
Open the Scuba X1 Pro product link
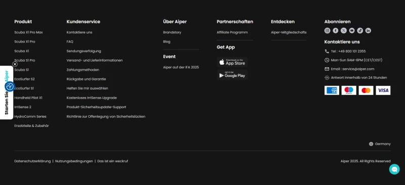[25, 42]
